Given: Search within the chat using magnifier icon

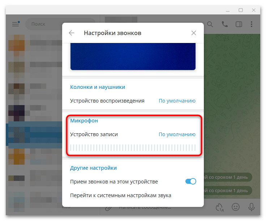Looking at the screenshot, I should 210,24.
